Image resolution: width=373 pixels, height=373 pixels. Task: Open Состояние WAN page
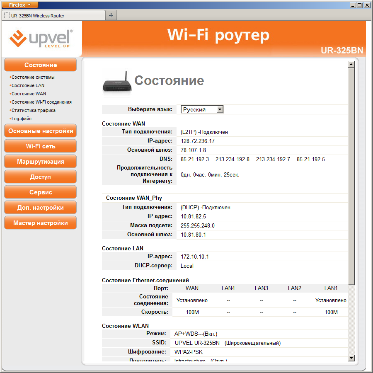(x=29, y=94)
